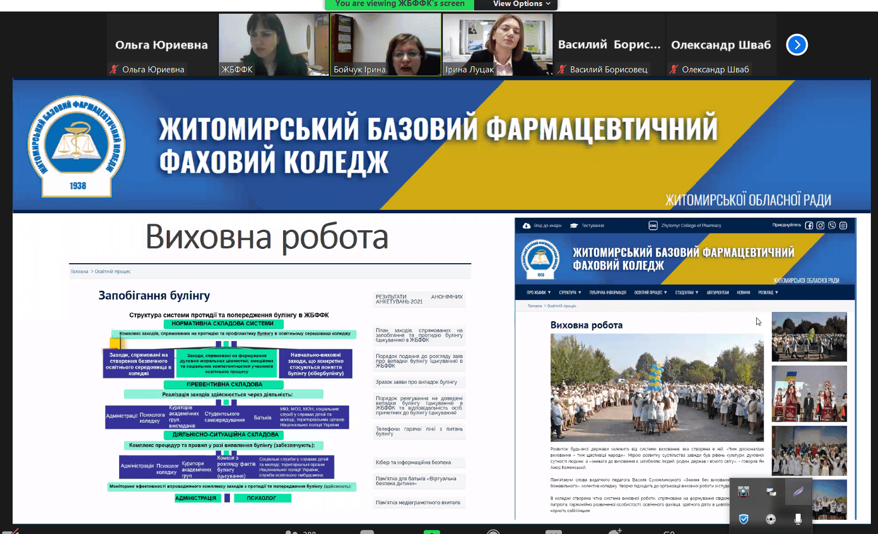
Task: Open Пам'ятка для батьків Віртуальна безпека
Action: click(x=419, y=481)
